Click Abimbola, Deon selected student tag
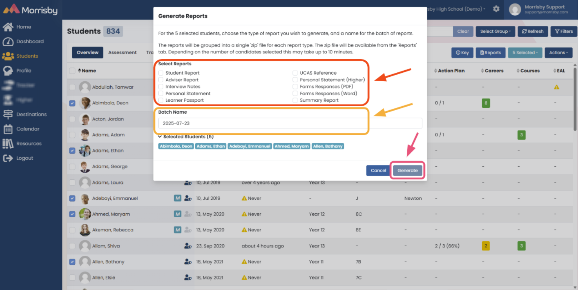This screenshot has width=578, height=290. click(x=176, y=146)
